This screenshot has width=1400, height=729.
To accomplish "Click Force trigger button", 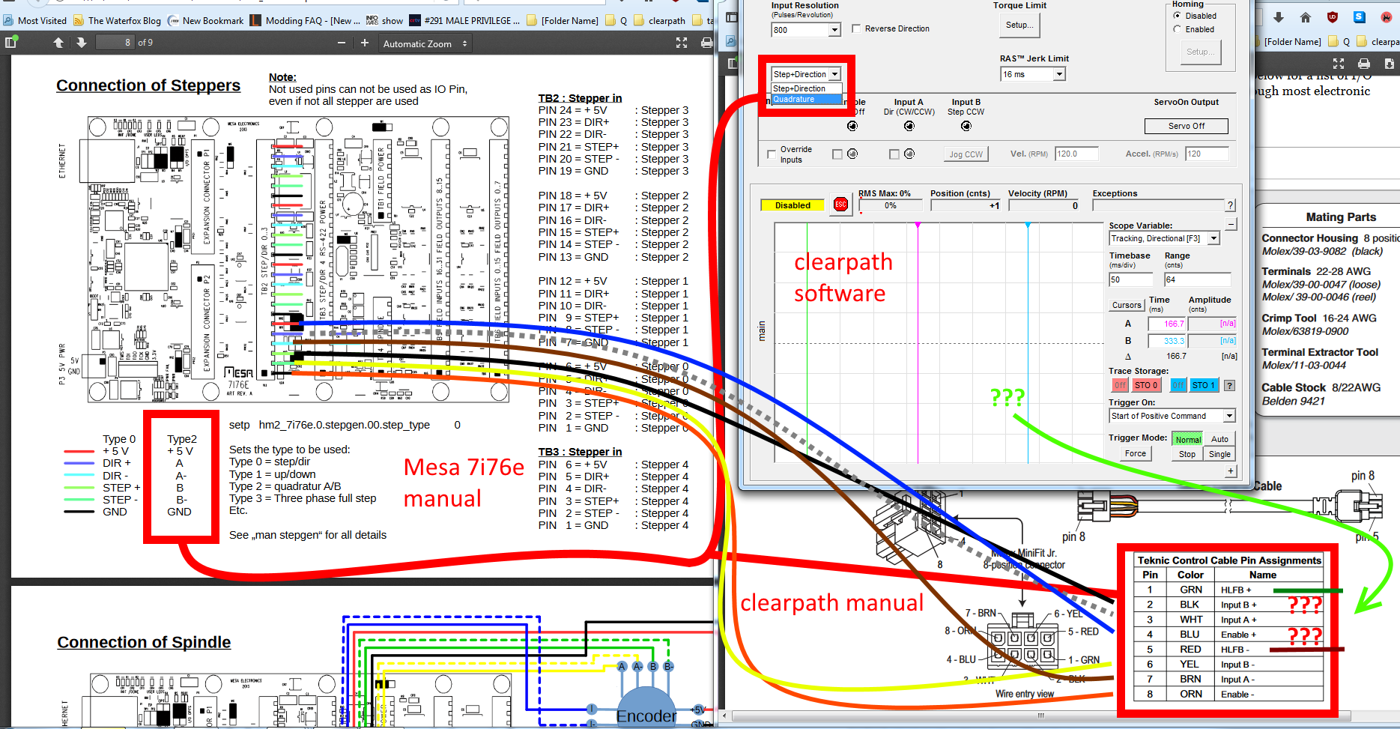I will [x=1135, y=453].
